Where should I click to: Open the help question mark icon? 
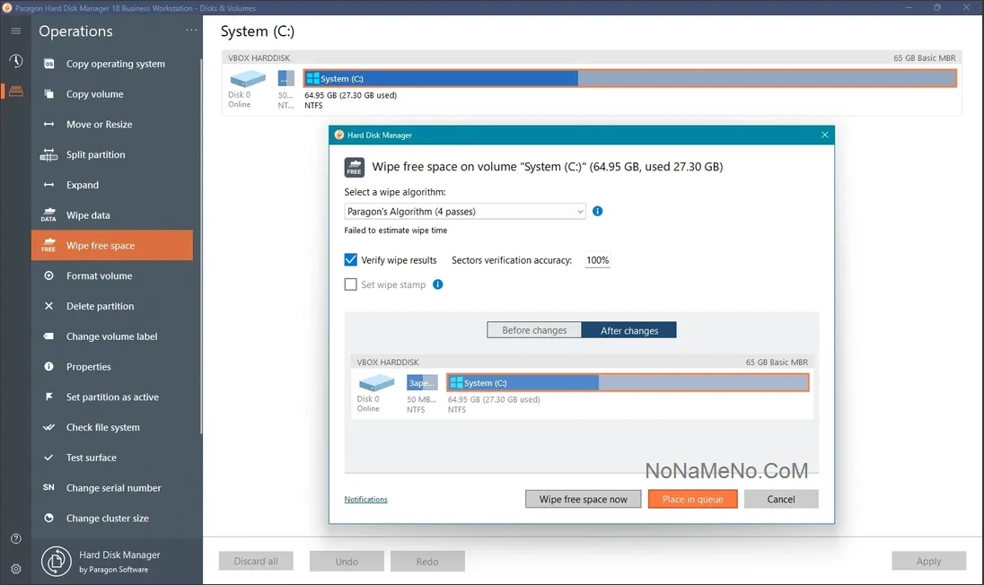(15, 538)
